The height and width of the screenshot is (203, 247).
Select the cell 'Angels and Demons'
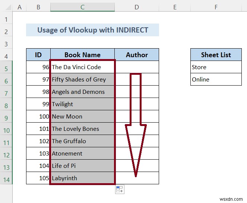point(82,92)
